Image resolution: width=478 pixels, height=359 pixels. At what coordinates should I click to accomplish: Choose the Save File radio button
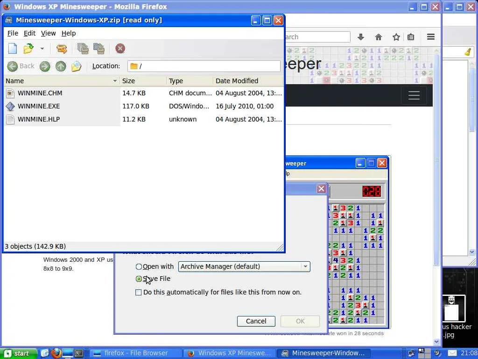tap(139, 279)
